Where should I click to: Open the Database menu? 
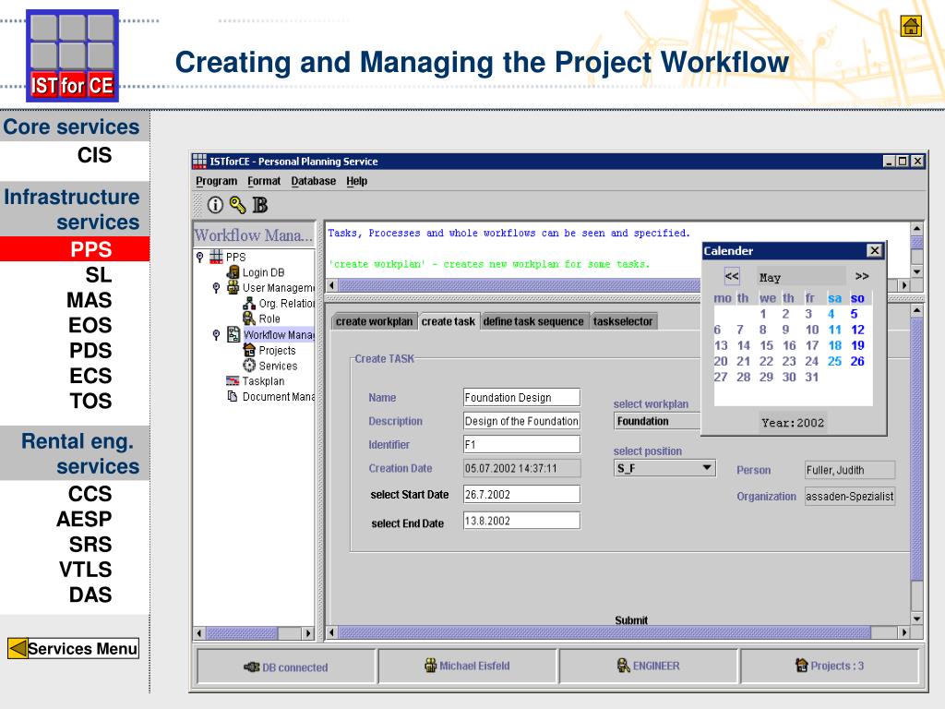click(314, 181)
